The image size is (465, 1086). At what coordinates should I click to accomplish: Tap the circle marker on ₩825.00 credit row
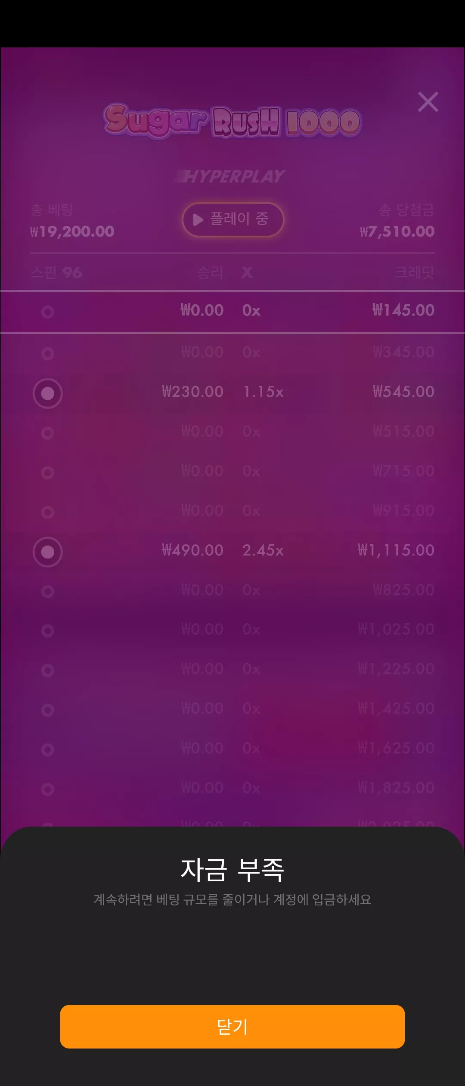click(x=47, y=591)
